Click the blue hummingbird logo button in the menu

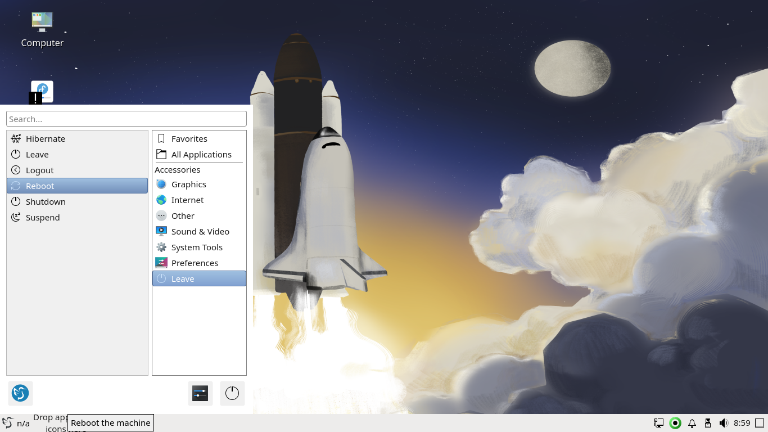pos(20,393)
